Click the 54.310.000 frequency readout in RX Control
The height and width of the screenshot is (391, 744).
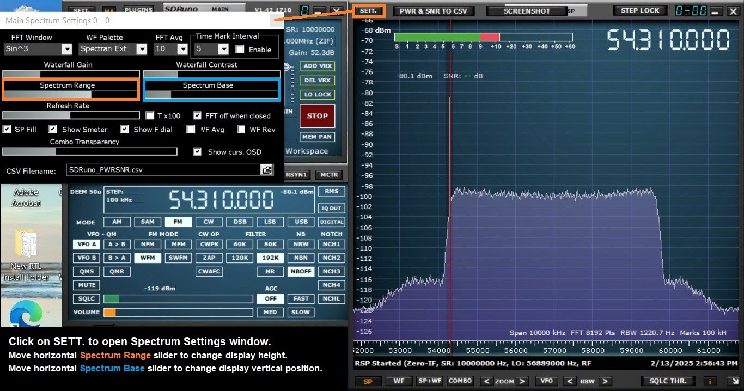pyautogui.click(x=221, y=200)
